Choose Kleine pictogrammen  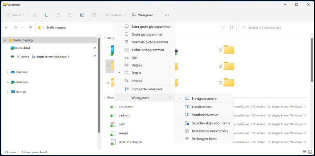(145, 50)
